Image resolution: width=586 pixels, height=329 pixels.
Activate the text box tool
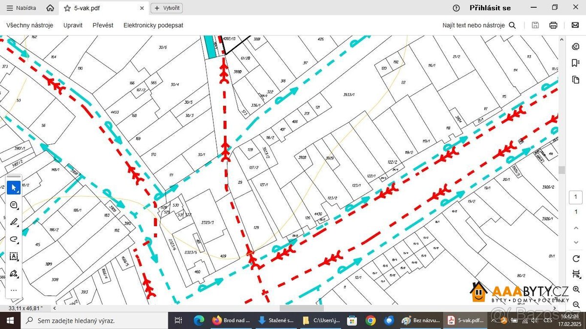click(x=14, y=256)
